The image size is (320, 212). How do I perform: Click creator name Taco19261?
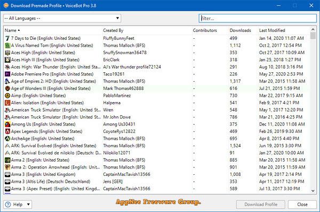pos(114,74)
